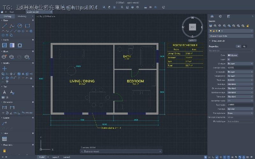Click the WCS coordinate system button
Image resolution: width=255 pixels, height=159 pixels.
click(193, 40)
